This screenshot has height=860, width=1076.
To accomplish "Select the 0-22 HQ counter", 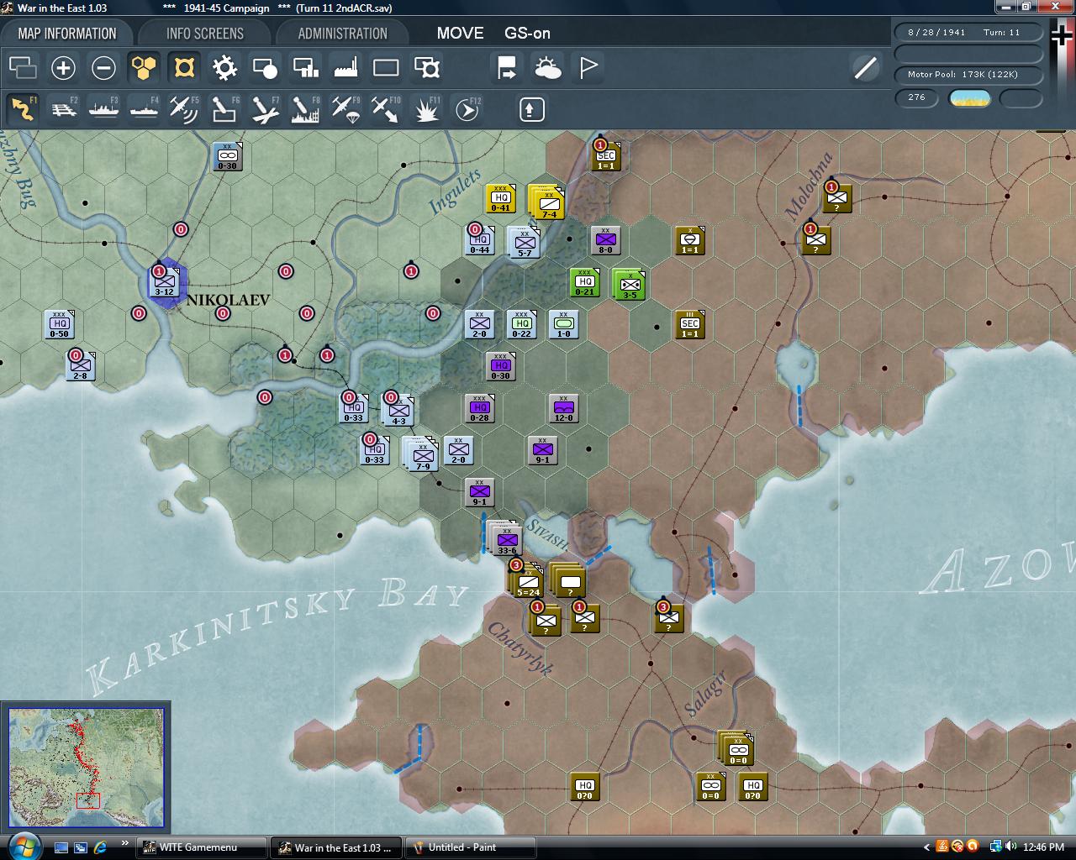I will tap(521, 324).
